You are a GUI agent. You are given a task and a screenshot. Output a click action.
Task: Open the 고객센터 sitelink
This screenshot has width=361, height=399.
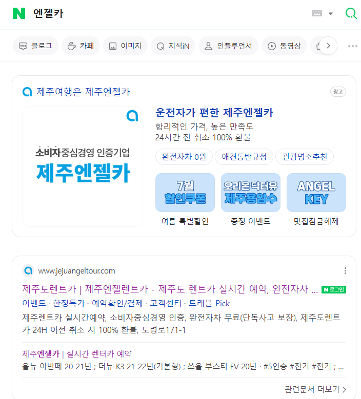166,303
